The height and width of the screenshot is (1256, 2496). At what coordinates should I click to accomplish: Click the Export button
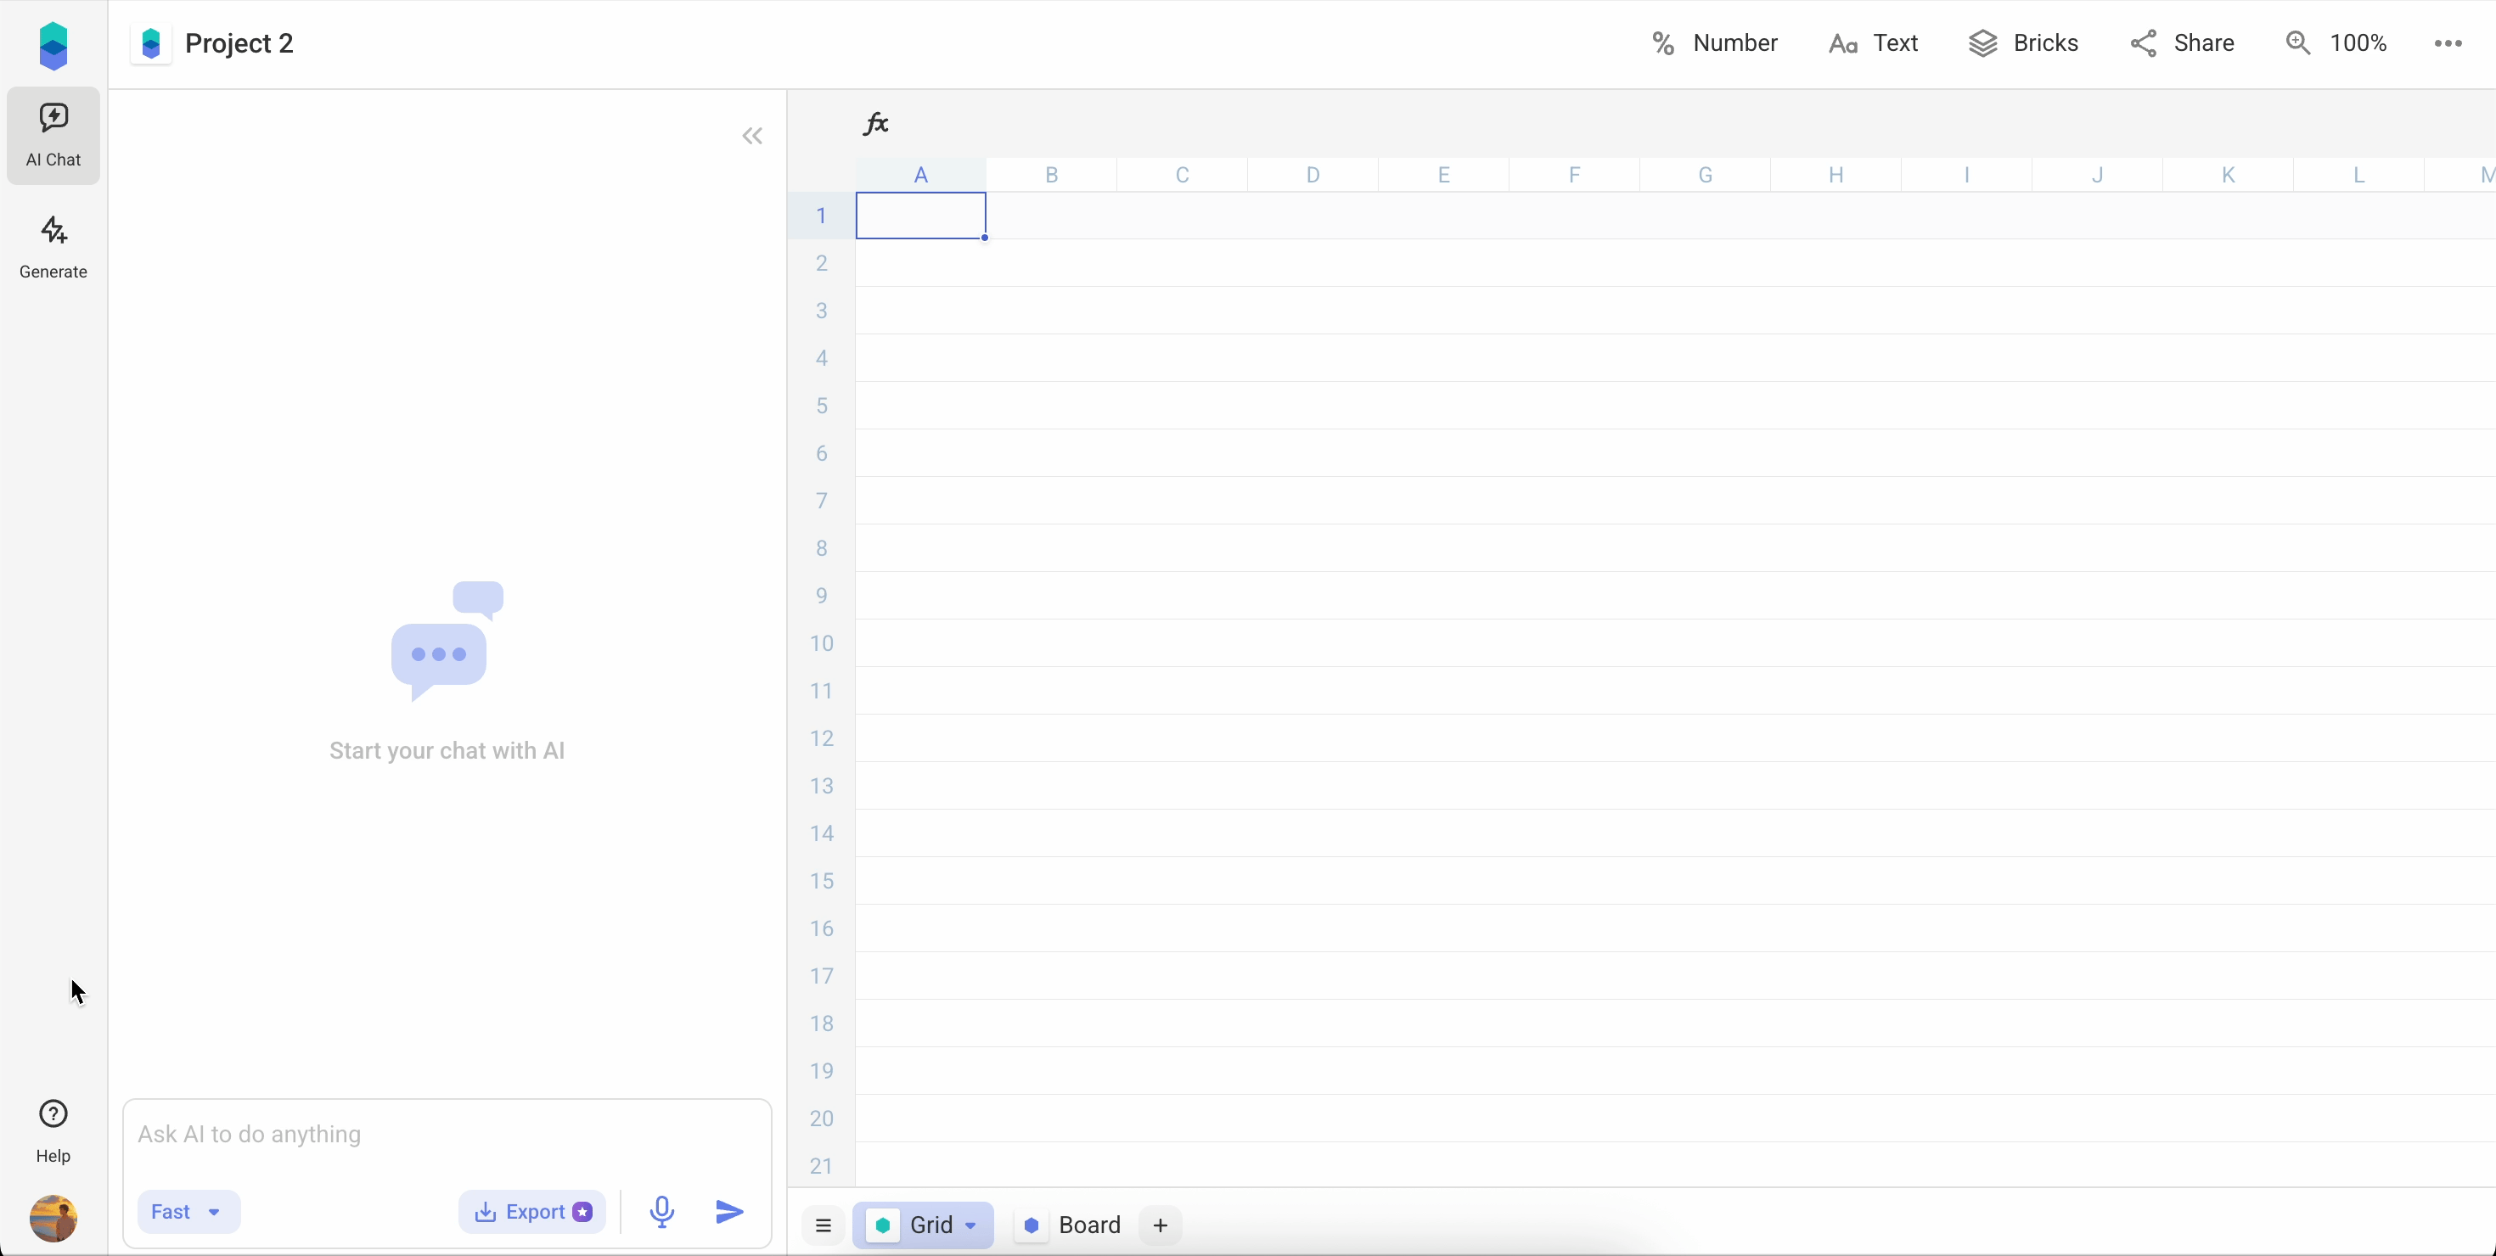click(533, 1212)
